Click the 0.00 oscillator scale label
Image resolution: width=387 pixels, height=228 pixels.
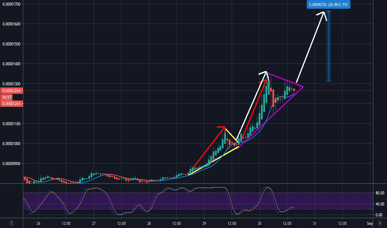(379, 215)
